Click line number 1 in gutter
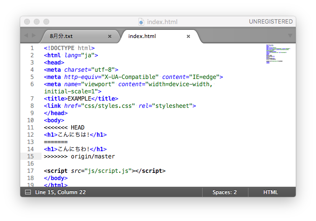 [x=32, y=48]
